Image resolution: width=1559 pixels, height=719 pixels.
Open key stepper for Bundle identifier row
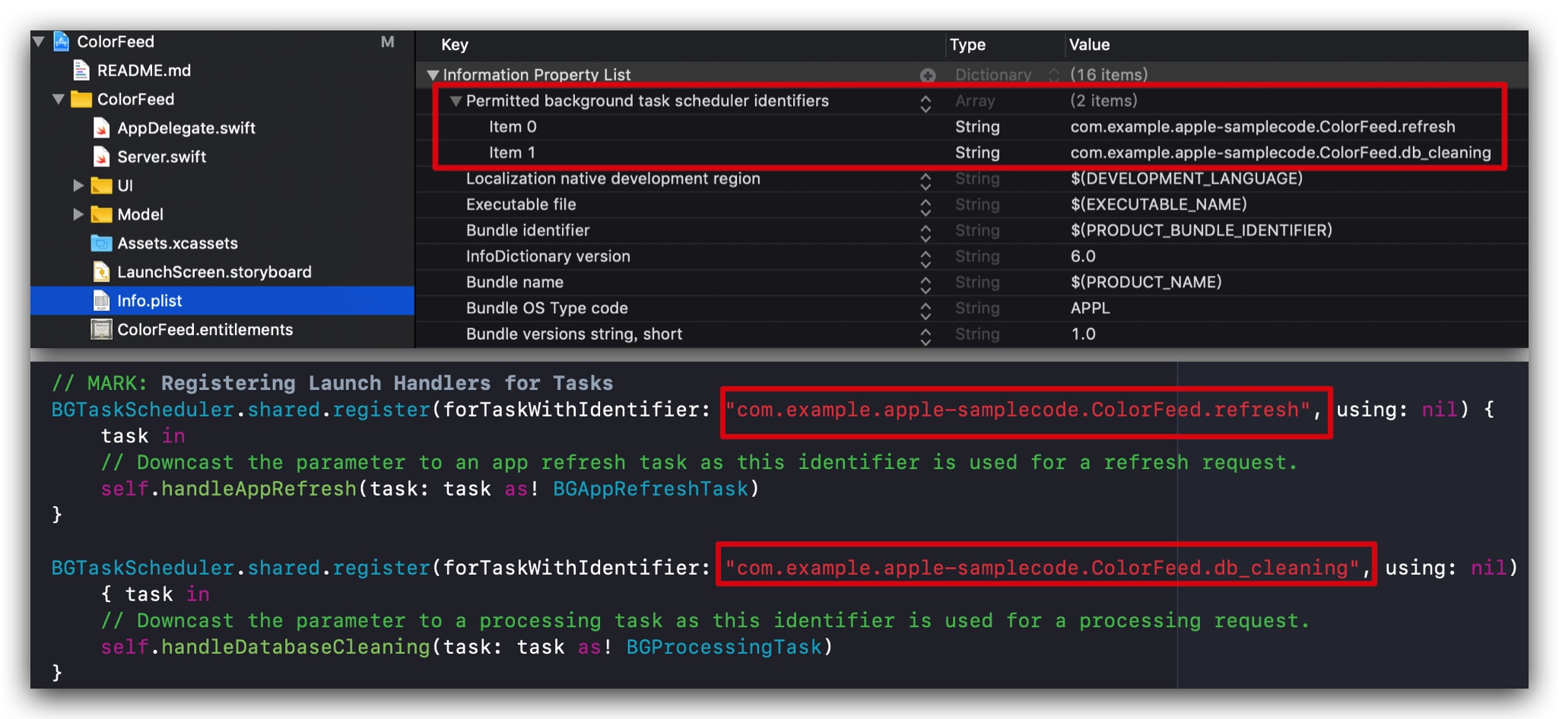[926, 231]
